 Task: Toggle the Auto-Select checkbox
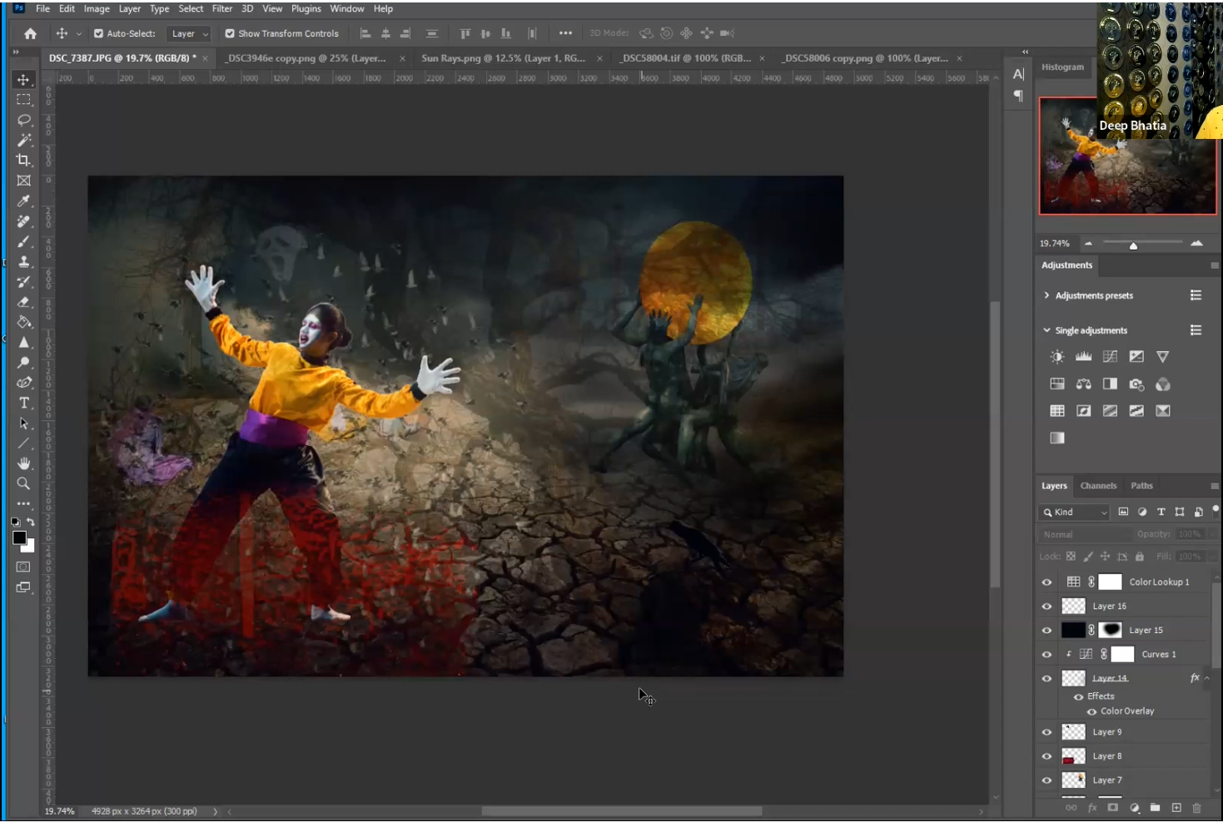click(x=98, y=33)
